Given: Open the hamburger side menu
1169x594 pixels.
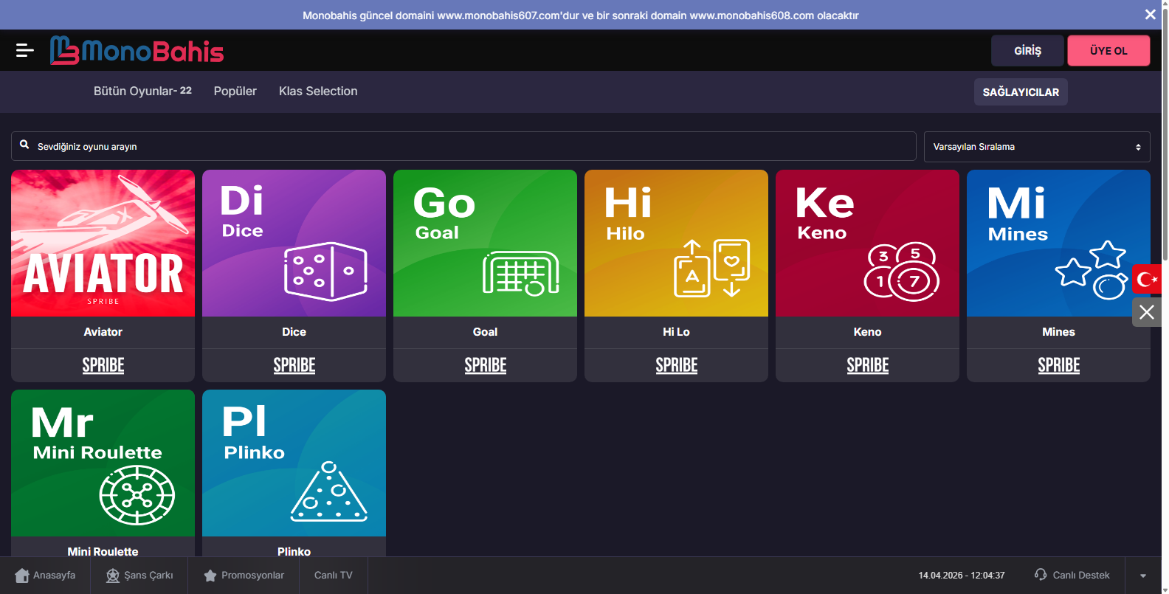Looking at the screenshot, I should coord(24,50).
